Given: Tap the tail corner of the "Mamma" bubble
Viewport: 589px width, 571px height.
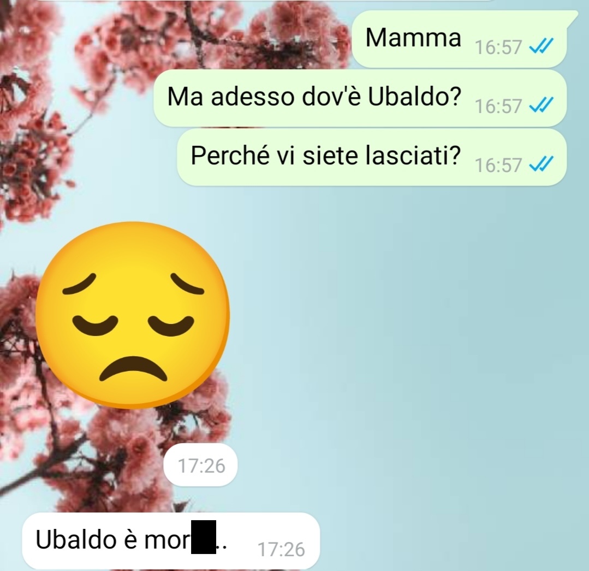Looking at the screenshot, I should click(x=572, y=16).
